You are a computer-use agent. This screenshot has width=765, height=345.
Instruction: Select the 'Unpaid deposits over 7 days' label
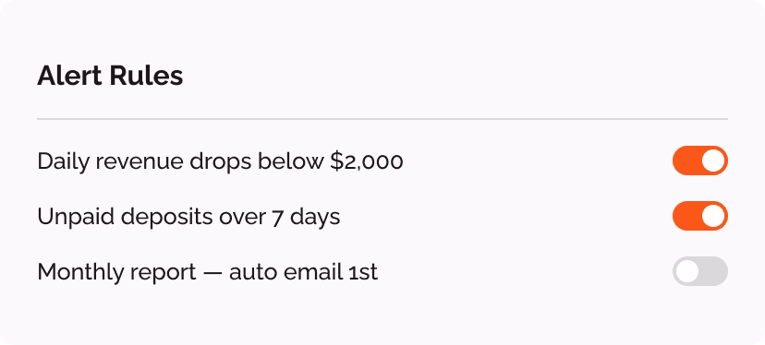(188, 217)
